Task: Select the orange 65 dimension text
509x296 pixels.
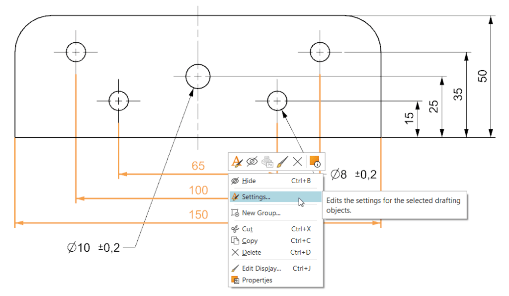Action: pyautogui.click(x=198, y=166)
